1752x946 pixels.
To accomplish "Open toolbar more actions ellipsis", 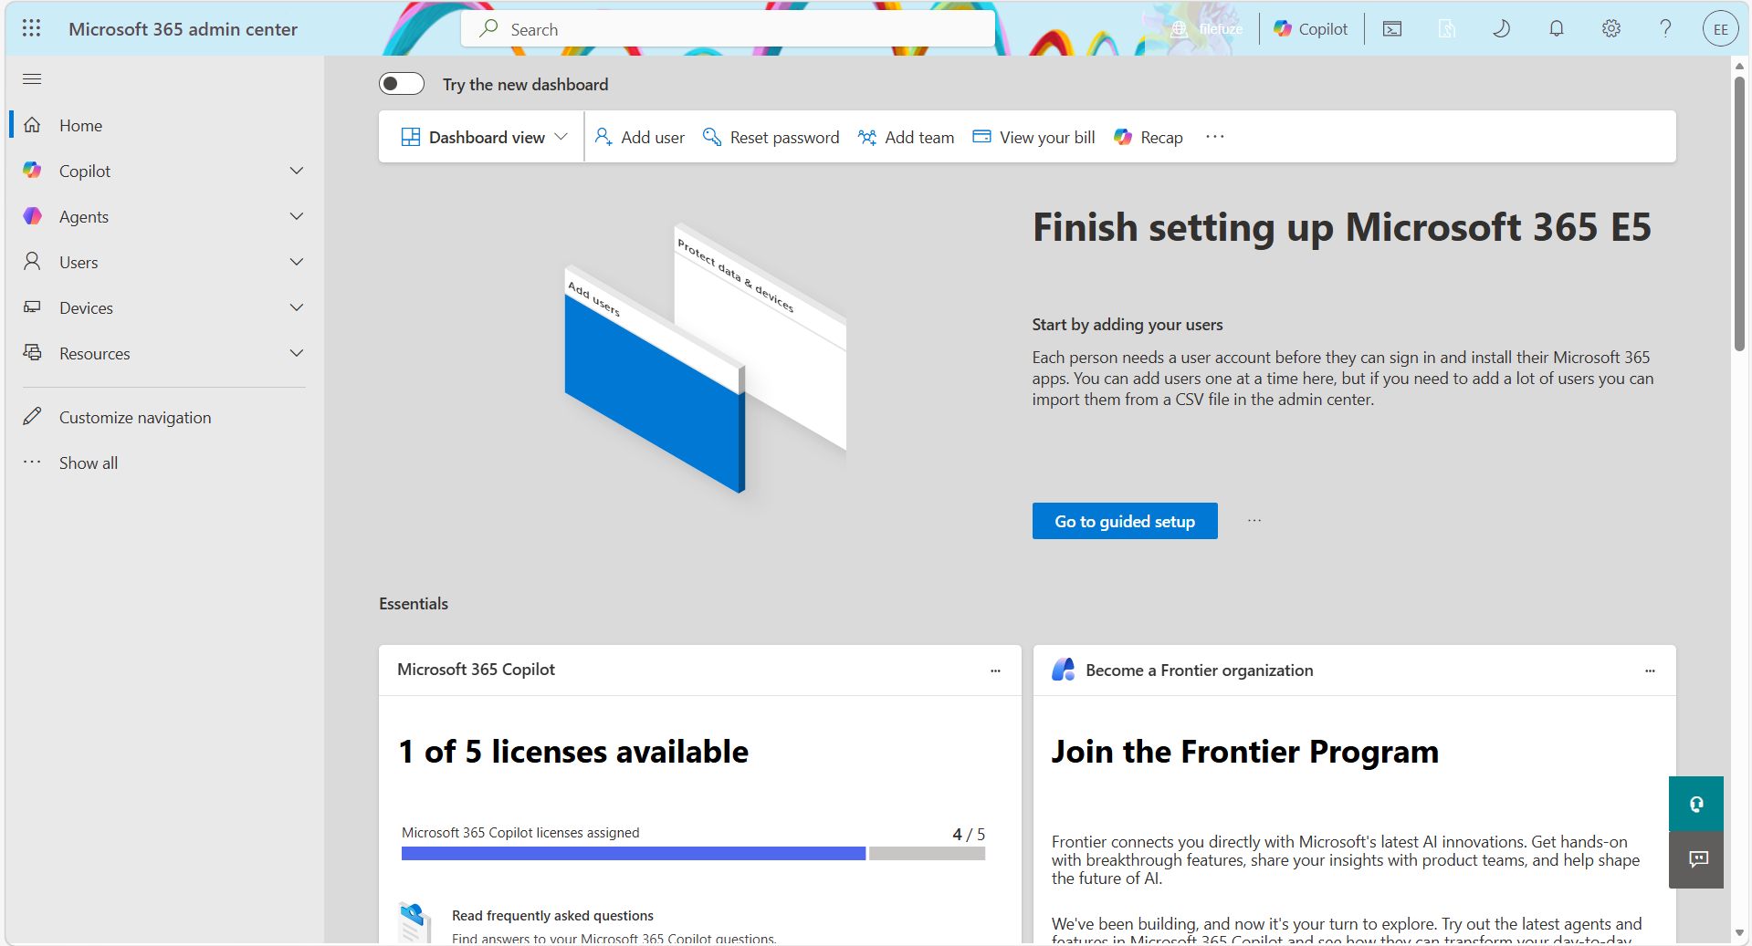I will click(1215, 137).
